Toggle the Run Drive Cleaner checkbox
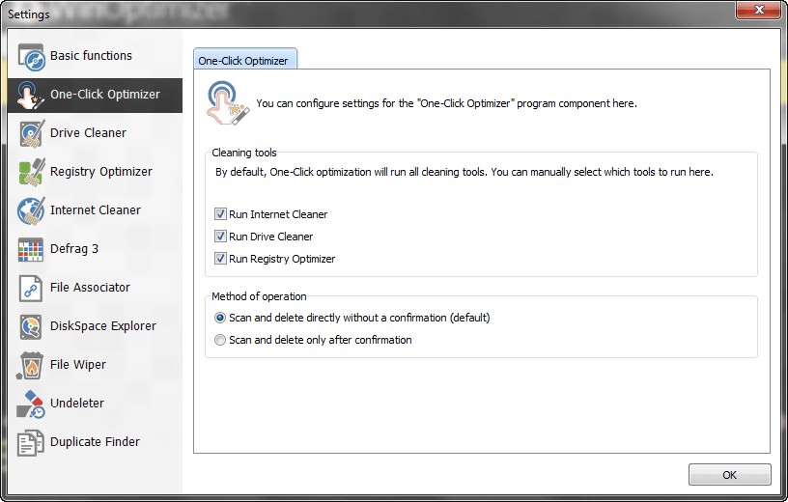Screen dimensions: 788x502 coord(220,237)
